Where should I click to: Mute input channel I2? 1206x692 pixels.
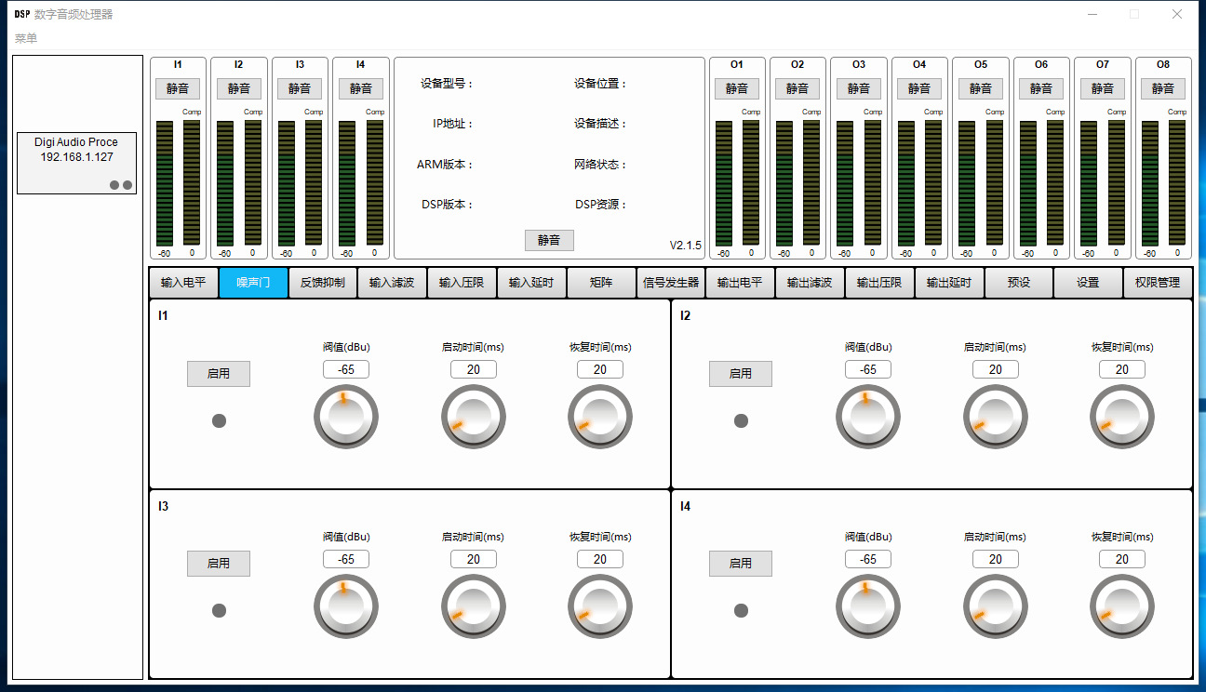pyautogui.click(x=239, y=88)
